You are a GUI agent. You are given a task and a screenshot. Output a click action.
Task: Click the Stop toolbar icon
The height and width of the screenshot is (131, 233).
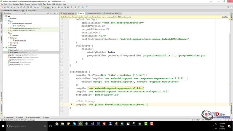click(68, 7)
